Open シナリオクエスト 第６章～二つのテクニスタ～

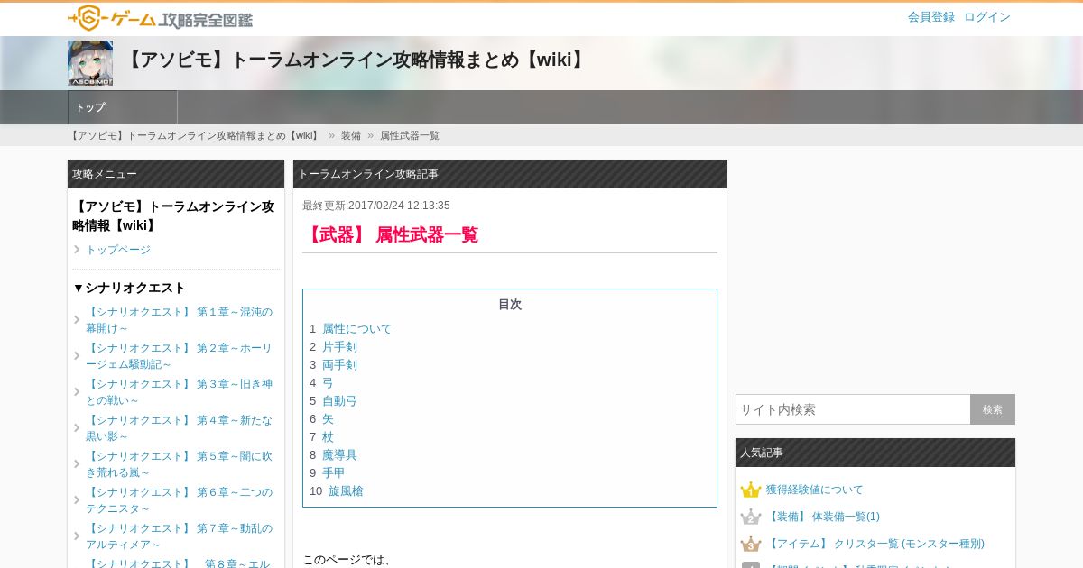coord(179,500)
